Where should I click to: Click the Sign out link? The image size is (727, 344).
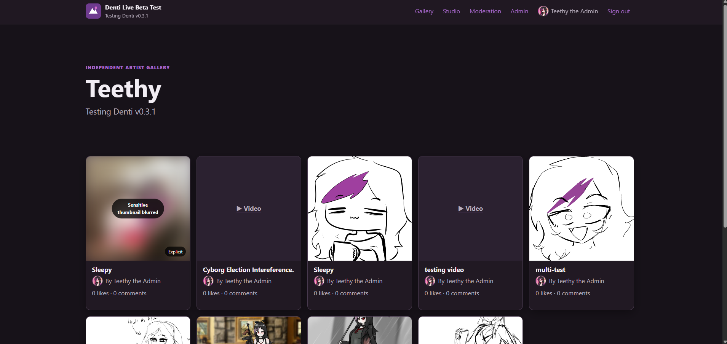coord(618,11)
